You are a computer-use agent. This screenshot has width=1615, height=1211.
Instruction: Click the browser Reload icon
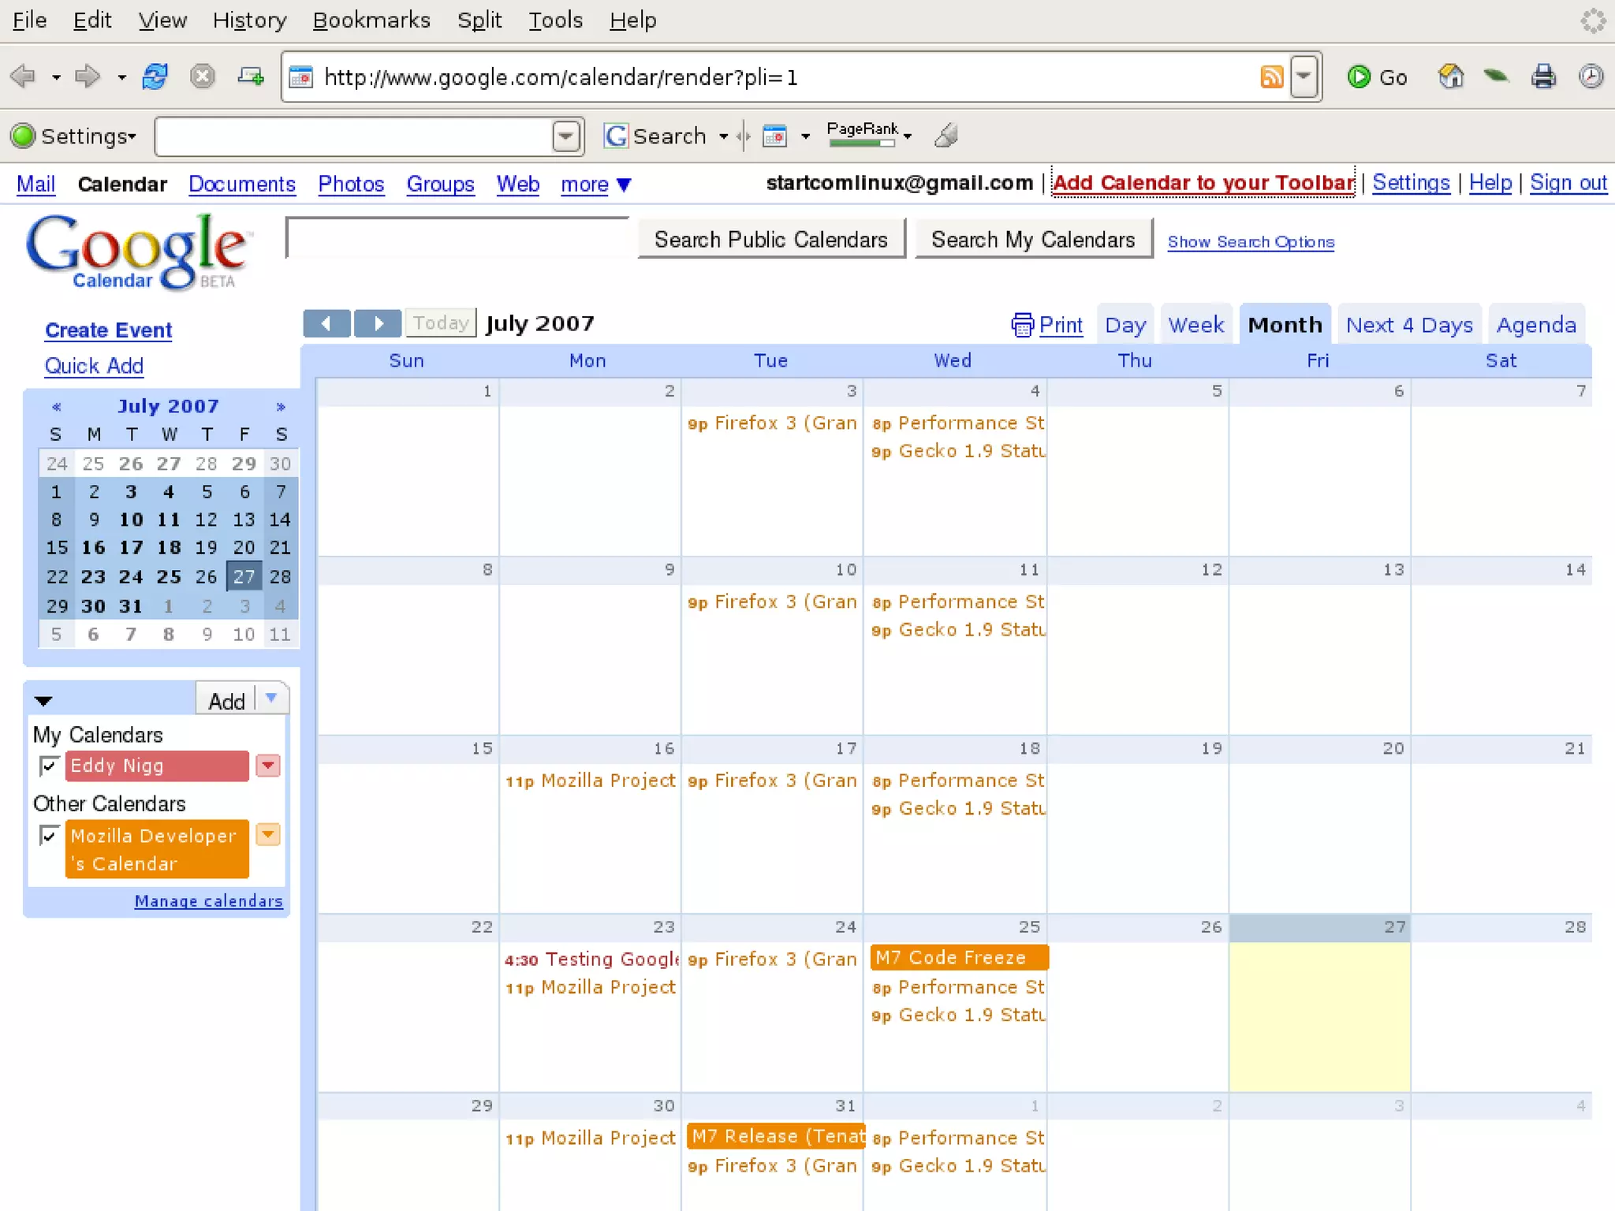[155, 76]
